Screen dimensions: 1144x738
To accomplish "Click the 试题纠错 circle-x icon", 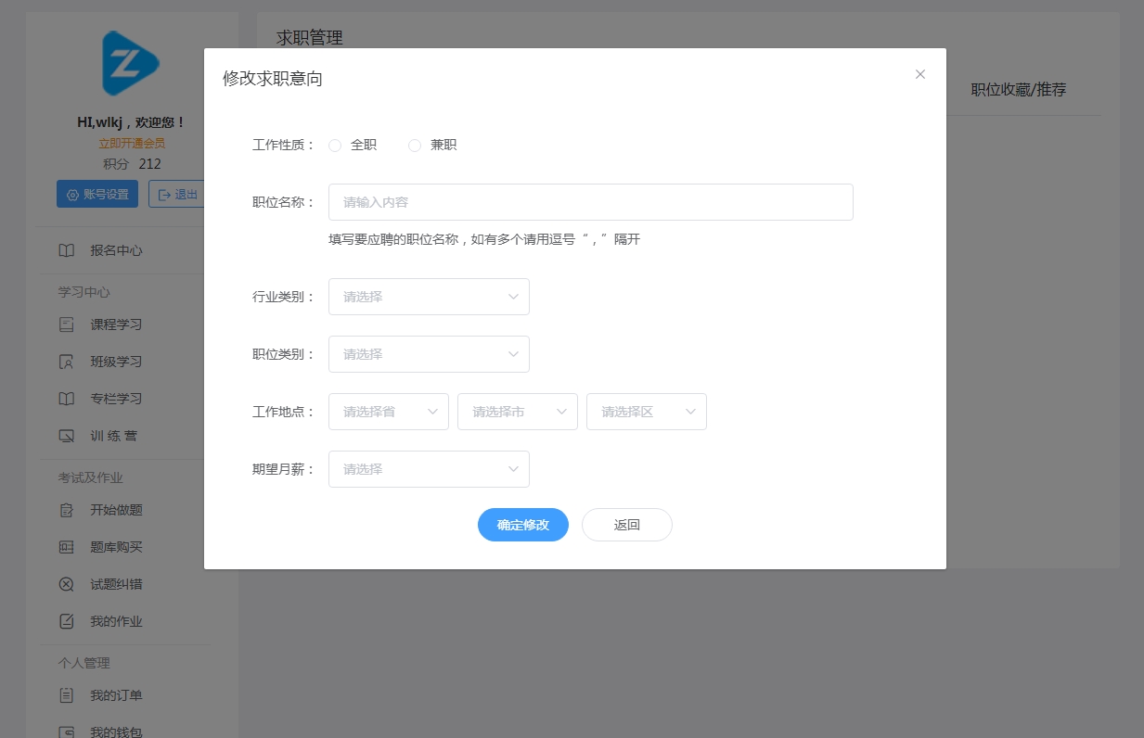I will click(x=66, y=584).
